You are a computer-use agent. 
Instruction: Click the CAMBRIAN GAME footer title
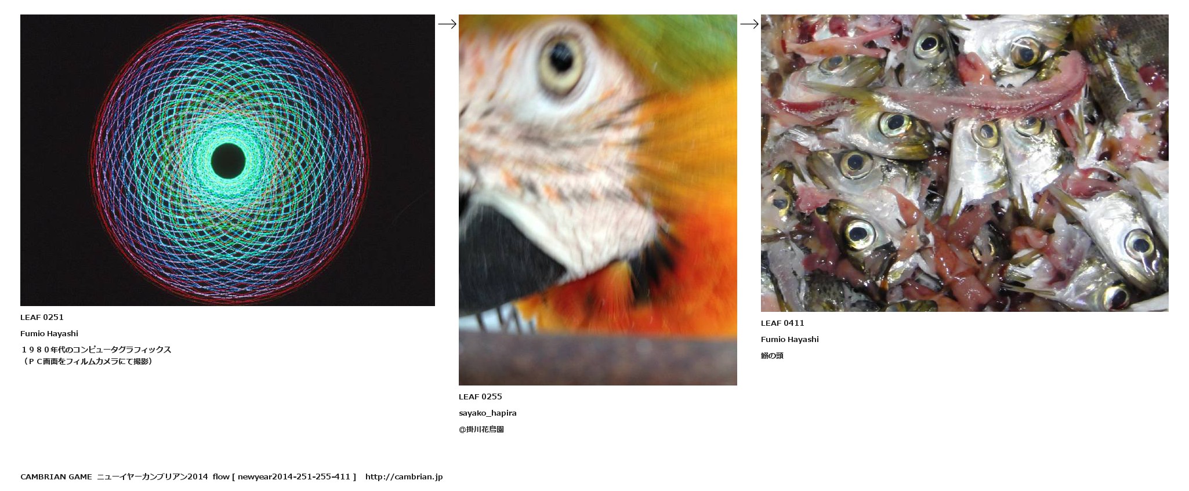(x=56, y=477)
